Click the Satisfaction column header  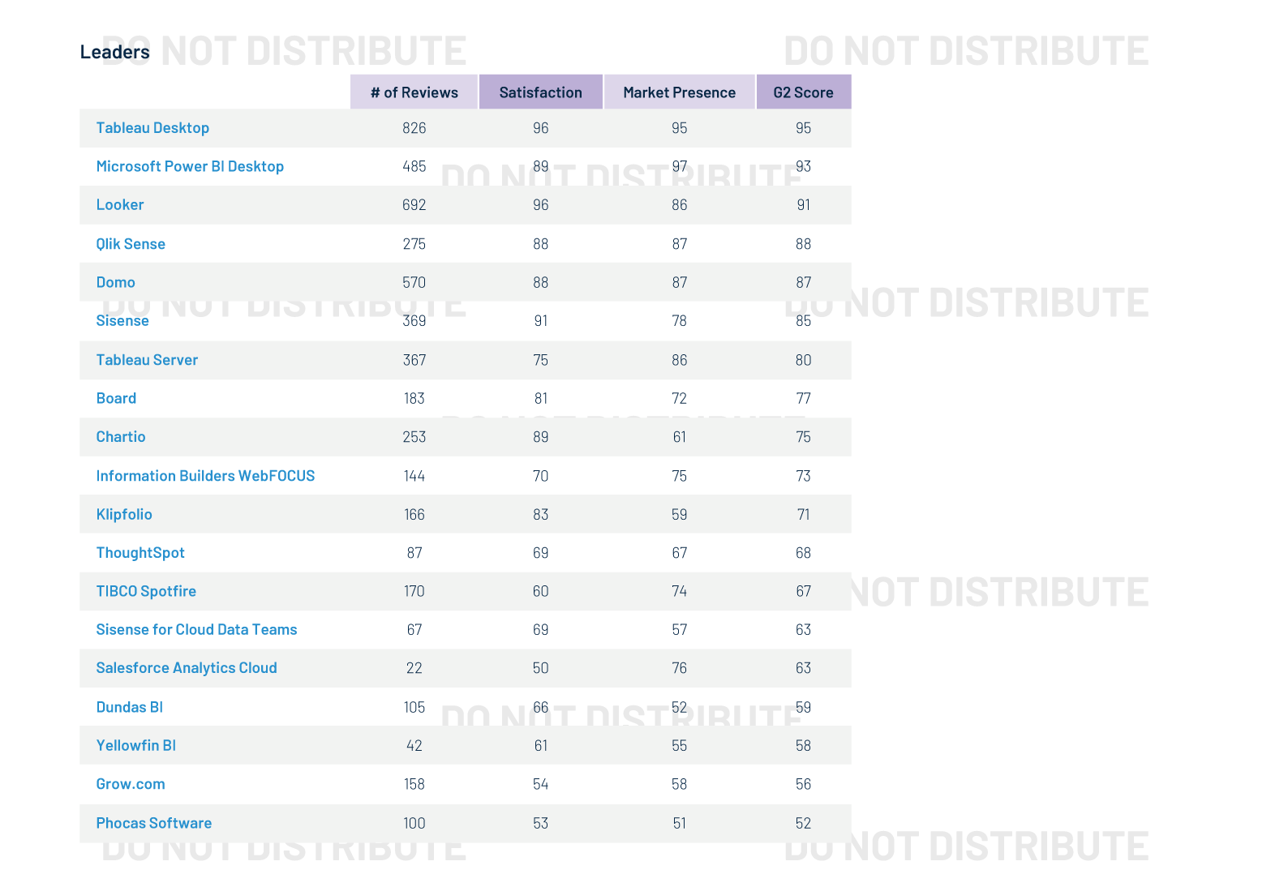[540, 92]
